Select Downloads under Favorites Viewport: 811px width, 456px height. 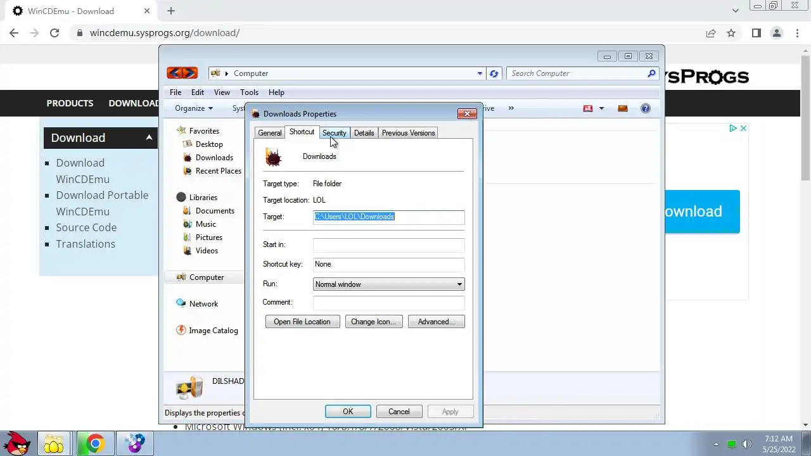[x=214, y=158]
